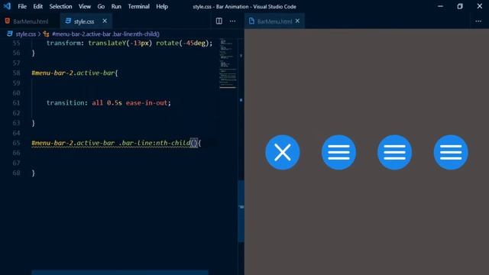Image resolution: width=489 pixels, height=275 pixels.
Task: Open the Help menu
Action: tap(162, 7)
